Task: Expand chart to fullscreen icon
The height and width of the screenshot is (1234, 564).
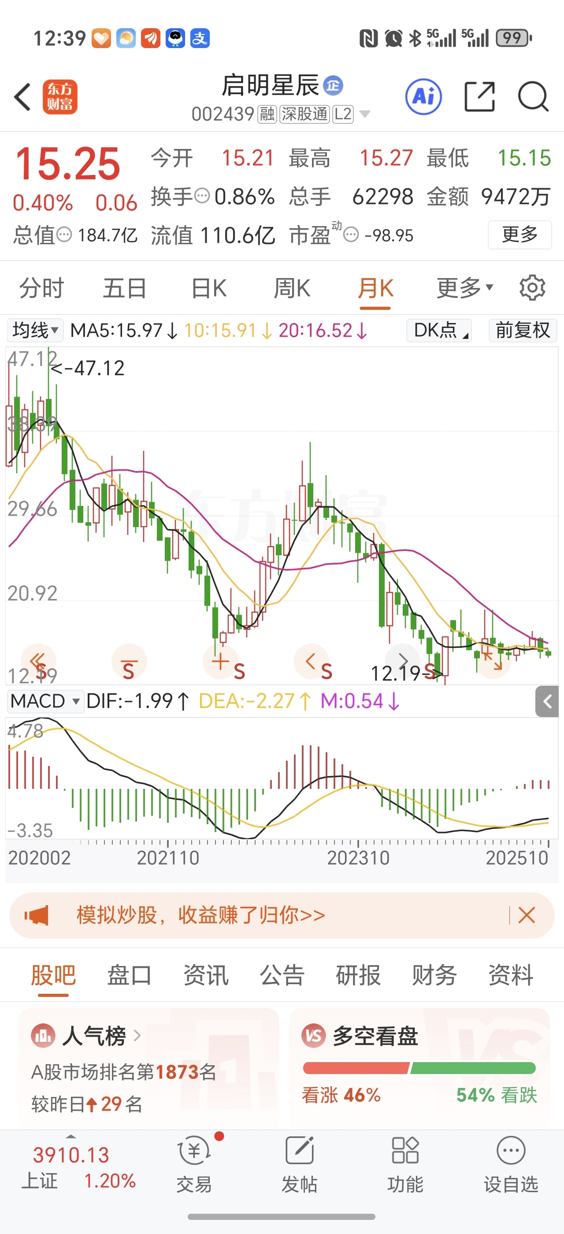Action: coord(493,661)
